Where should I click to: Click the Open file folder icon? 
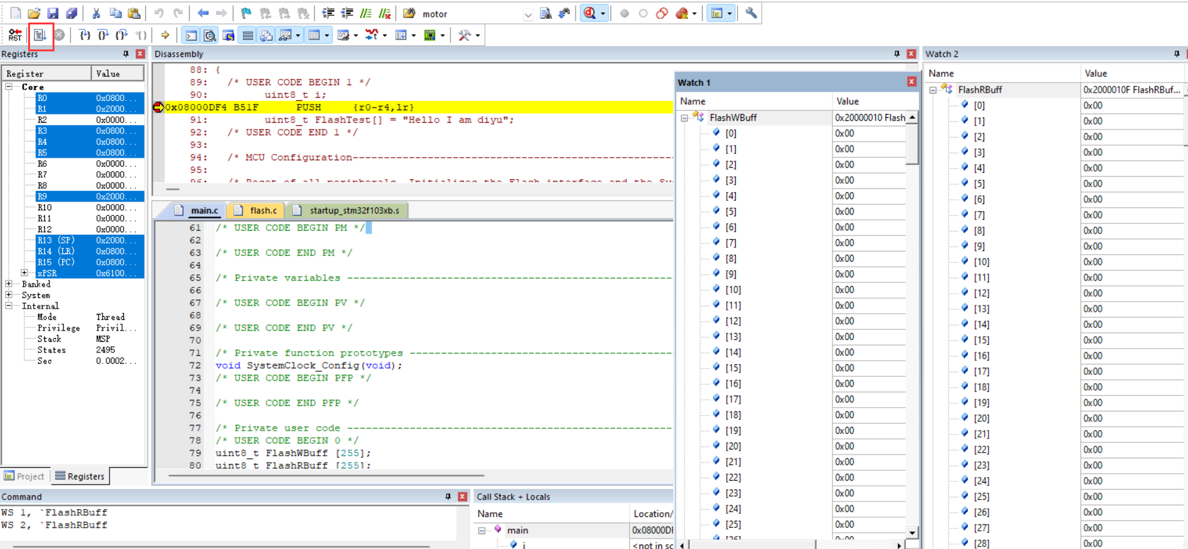point(34,13)
